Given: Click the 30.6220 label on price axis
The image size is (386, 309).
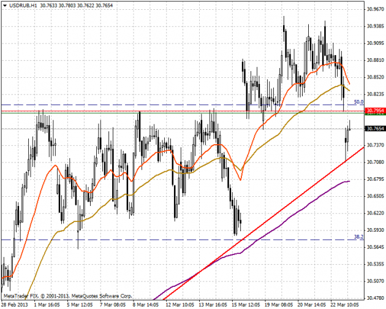Looking at the screenshot, I should (x=374, y=213).
